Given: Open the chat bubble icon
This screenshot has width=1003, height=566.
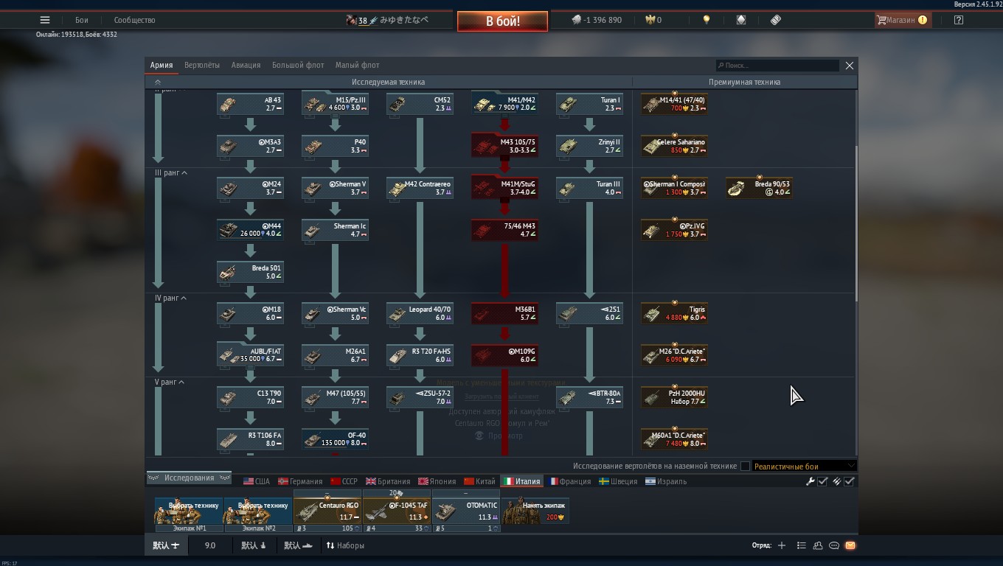Looking at the screenshot, I should pos(834,545).
